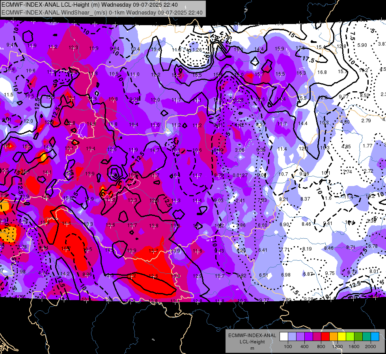This screenshot has width=386, height=354.
Task: Click the map value 3.06
Action: (x=240, y=150)
